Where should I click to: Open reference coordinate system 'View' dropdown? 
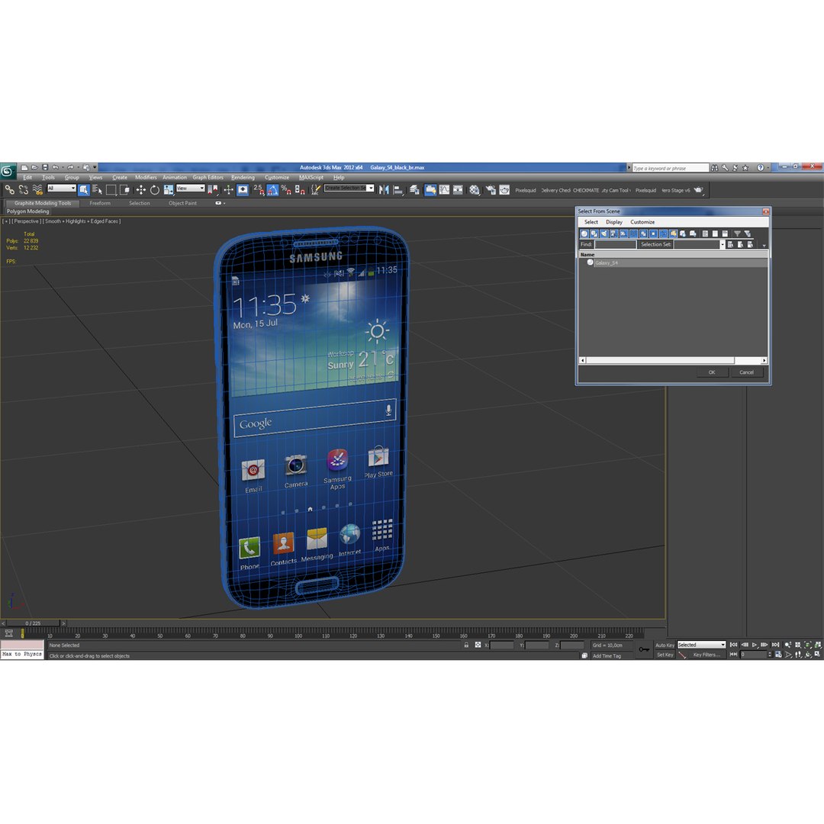[x=190, y=188]
